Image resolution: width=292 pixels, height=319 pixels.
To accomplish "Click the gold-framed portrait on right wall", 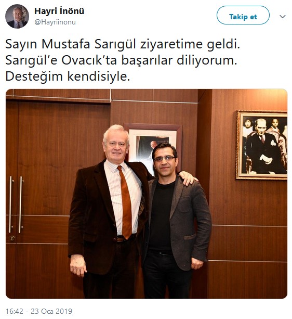I will (262, 145).
